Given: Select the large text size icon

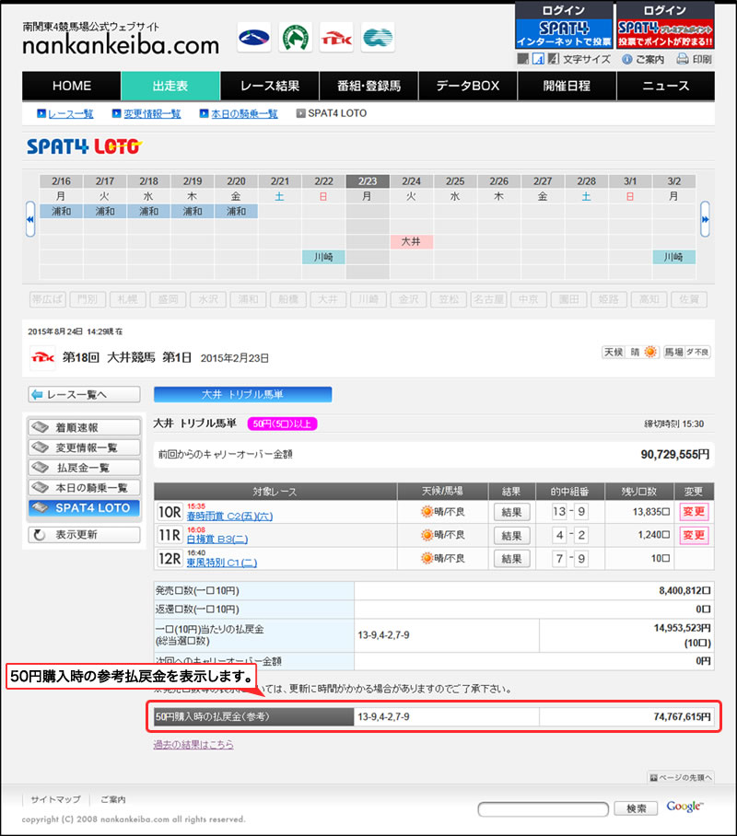Looking at the screenshot, I should [x=554, y=59].
